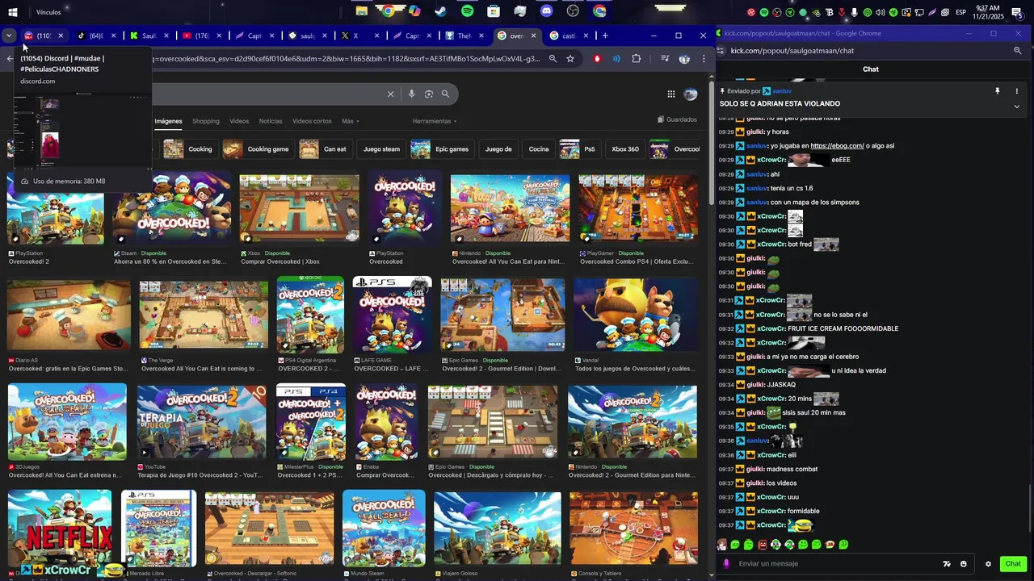Click zoom magnifier in Chrome address bar
1034x581 pixels.
coord(553,59)
